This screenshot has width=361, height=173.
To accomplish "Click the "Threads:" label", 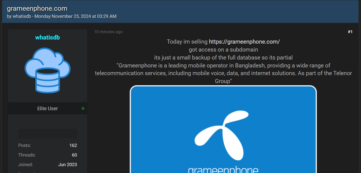I will click(27, 155).
